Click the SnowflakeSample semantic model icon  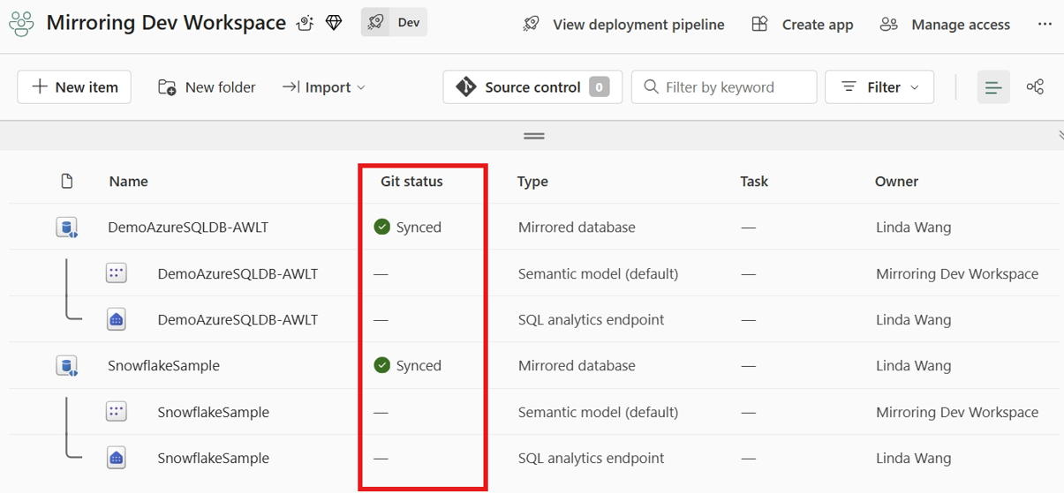[116, 412]
